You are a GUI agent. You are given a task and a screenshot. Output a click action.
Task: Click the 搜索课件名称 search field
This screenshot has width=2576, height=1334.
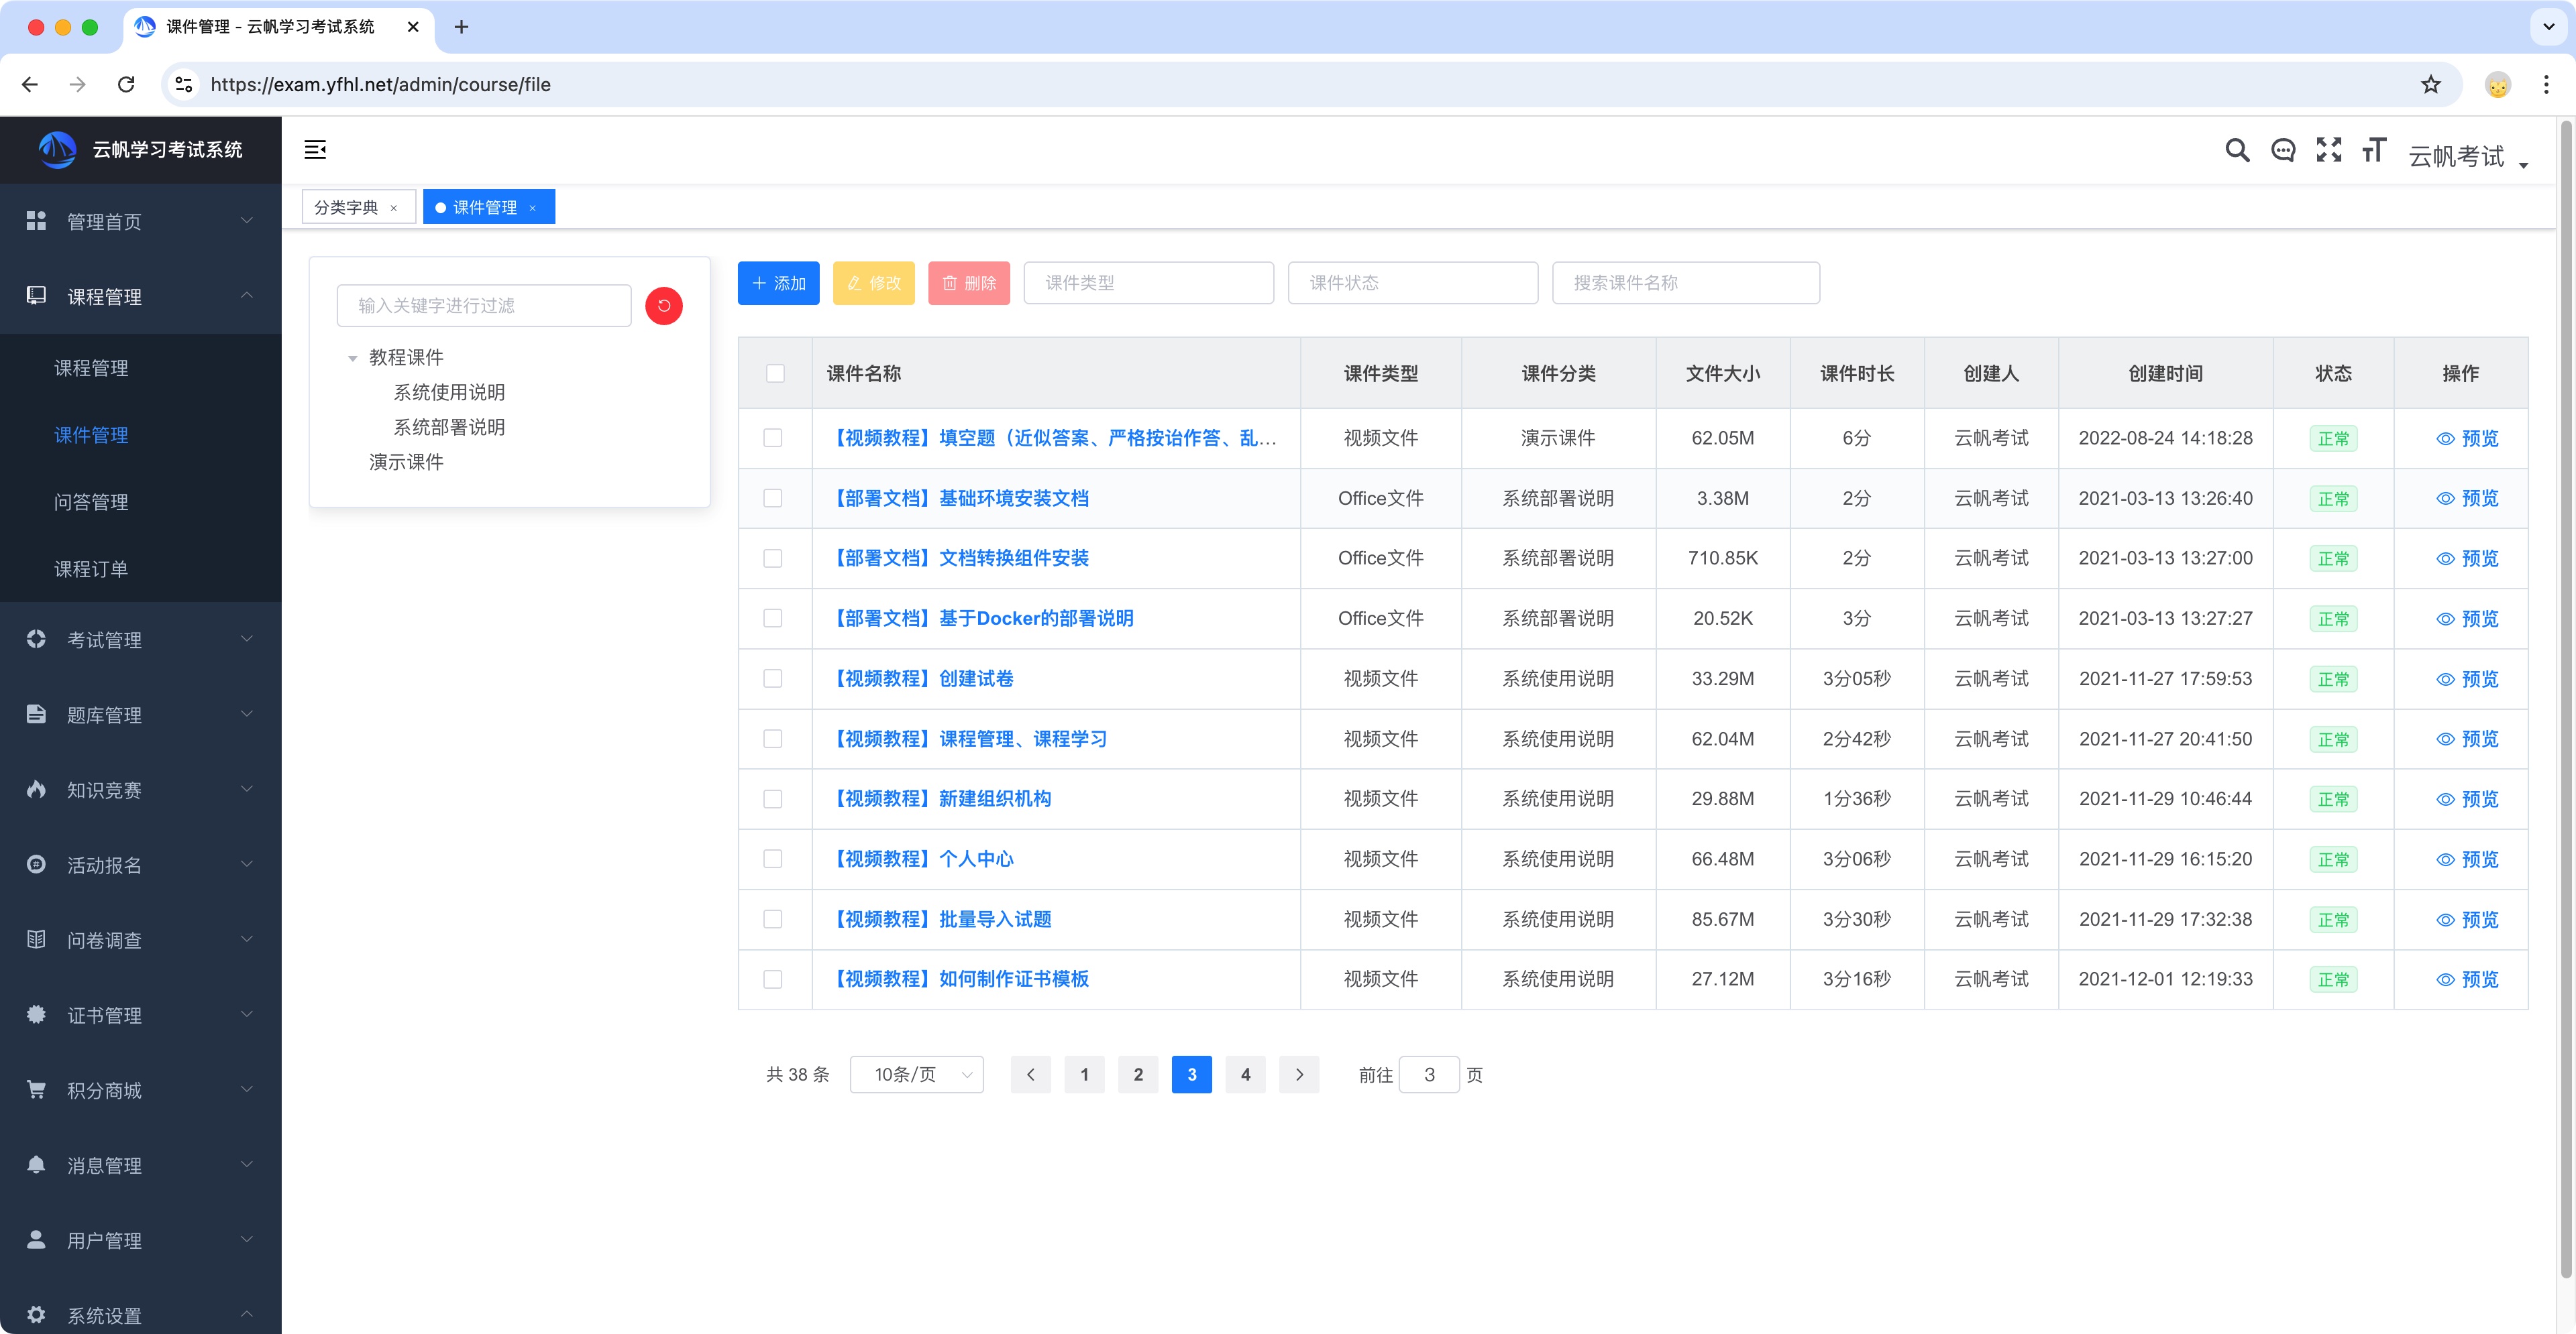pyautogui.click(x=1685, y=283)
